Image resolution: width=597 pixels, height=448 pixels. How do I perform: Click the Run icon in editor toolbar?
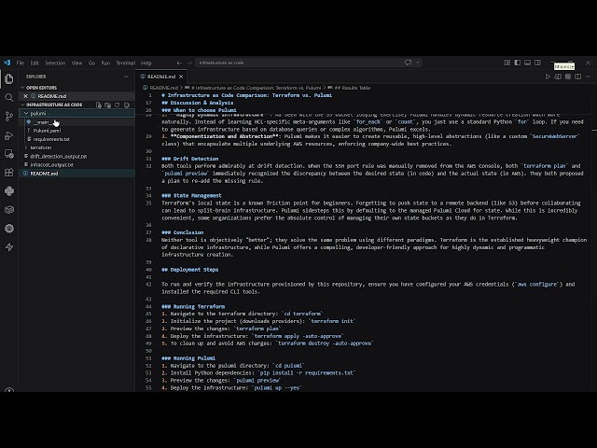pos(548,77)
